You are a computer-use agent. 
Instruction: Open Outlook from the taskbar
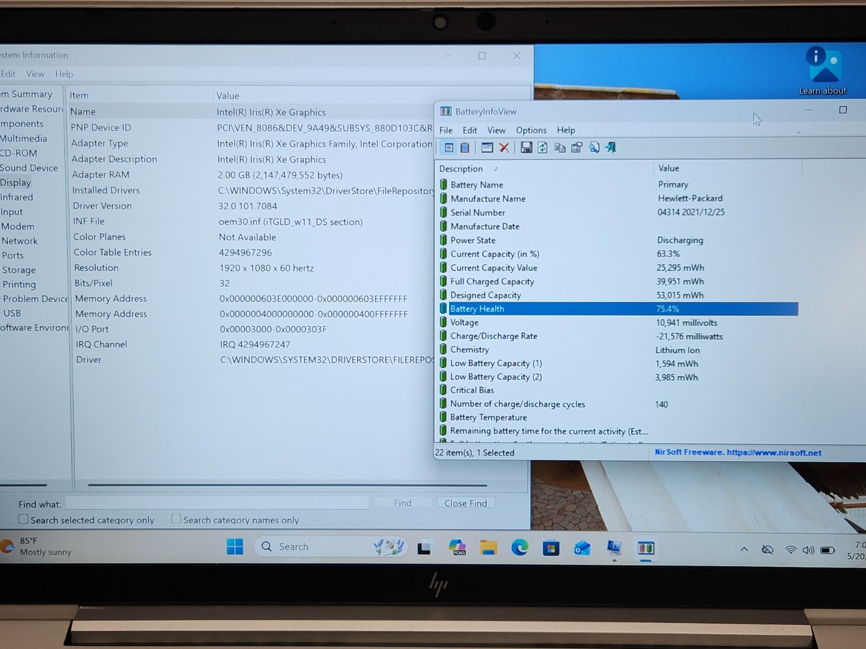582,548
